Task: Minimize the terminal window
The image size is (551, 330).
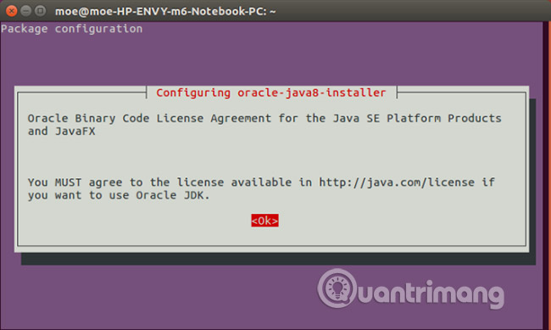Action: tap(26, 11)
